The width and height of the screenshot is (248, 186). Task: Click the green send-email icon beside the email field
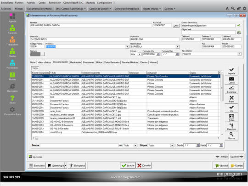point(239,25)
